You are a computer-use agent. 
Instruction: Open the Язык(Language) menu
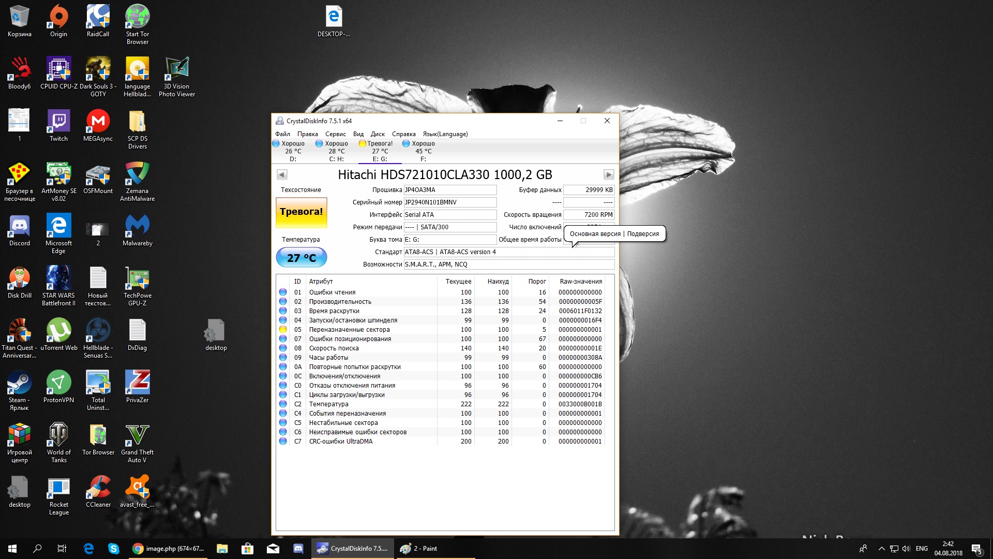click(445, 134)
